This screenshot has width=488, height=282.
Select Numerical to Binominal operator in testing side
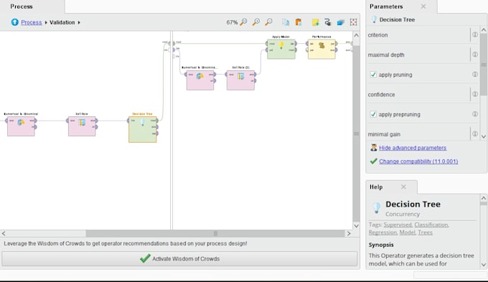(200, 80)
